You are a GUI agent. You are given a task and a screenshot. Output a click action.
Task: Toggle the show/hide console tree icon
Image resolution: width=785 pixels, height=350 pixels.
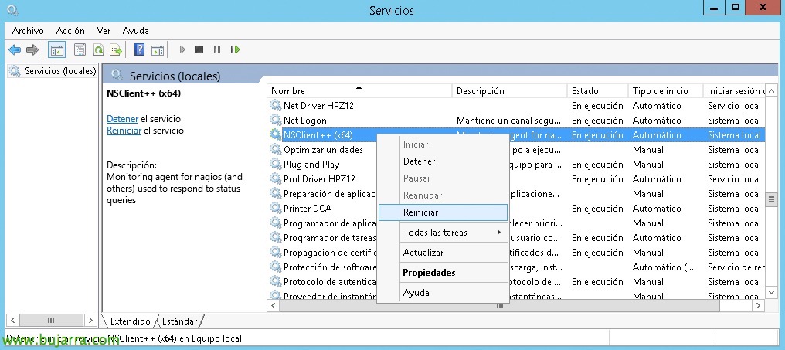(57, 49)
